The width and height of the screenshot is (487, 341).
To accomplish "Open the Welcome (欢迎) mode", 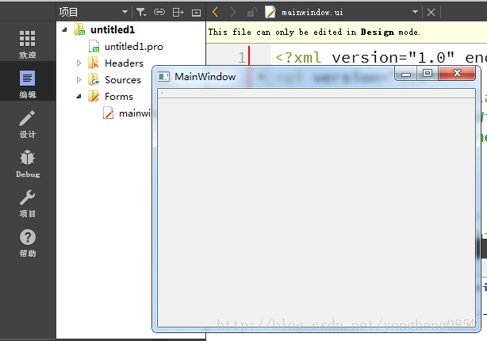I will coord(27,44).
